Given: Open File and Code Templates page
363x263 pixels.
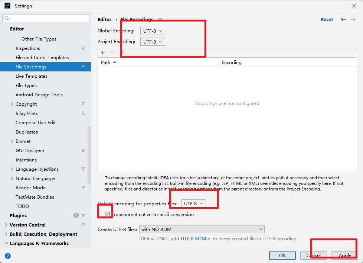Looking at the screenshot, I should pyautogui.click(x=42, y=58).
